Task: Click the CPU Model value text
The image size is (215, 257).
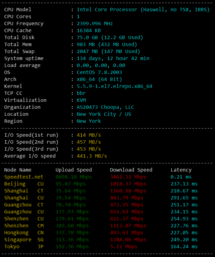Action: click(x=143, y=10)
